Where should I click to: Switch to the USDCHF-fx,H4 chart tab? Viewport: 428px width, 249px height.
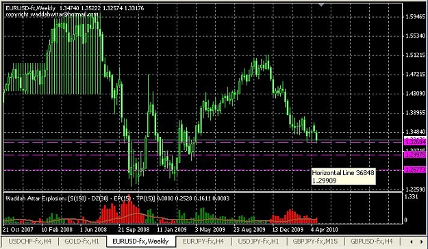29,241
